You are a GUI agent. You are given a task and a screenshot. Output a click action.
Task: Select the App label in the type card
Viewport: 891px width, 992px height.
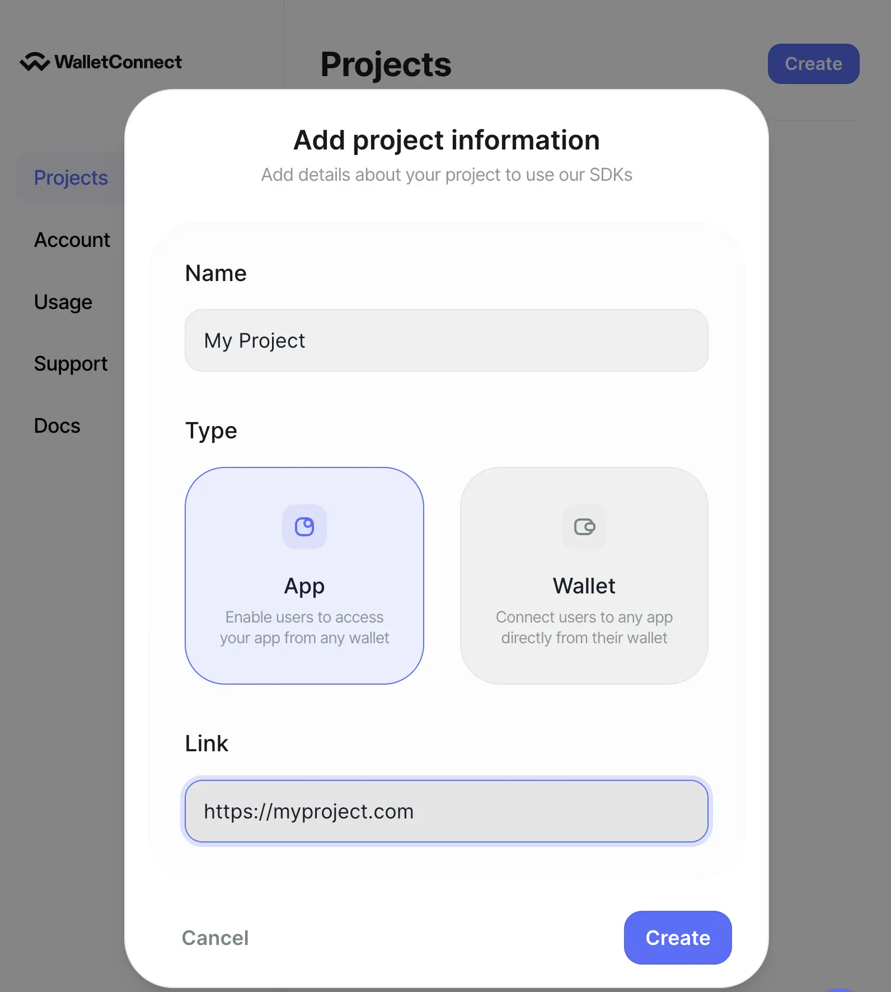click(304, 586)
